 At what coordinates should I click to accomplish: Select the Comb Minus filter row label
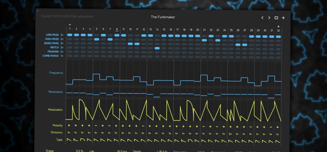pos(50,56)
